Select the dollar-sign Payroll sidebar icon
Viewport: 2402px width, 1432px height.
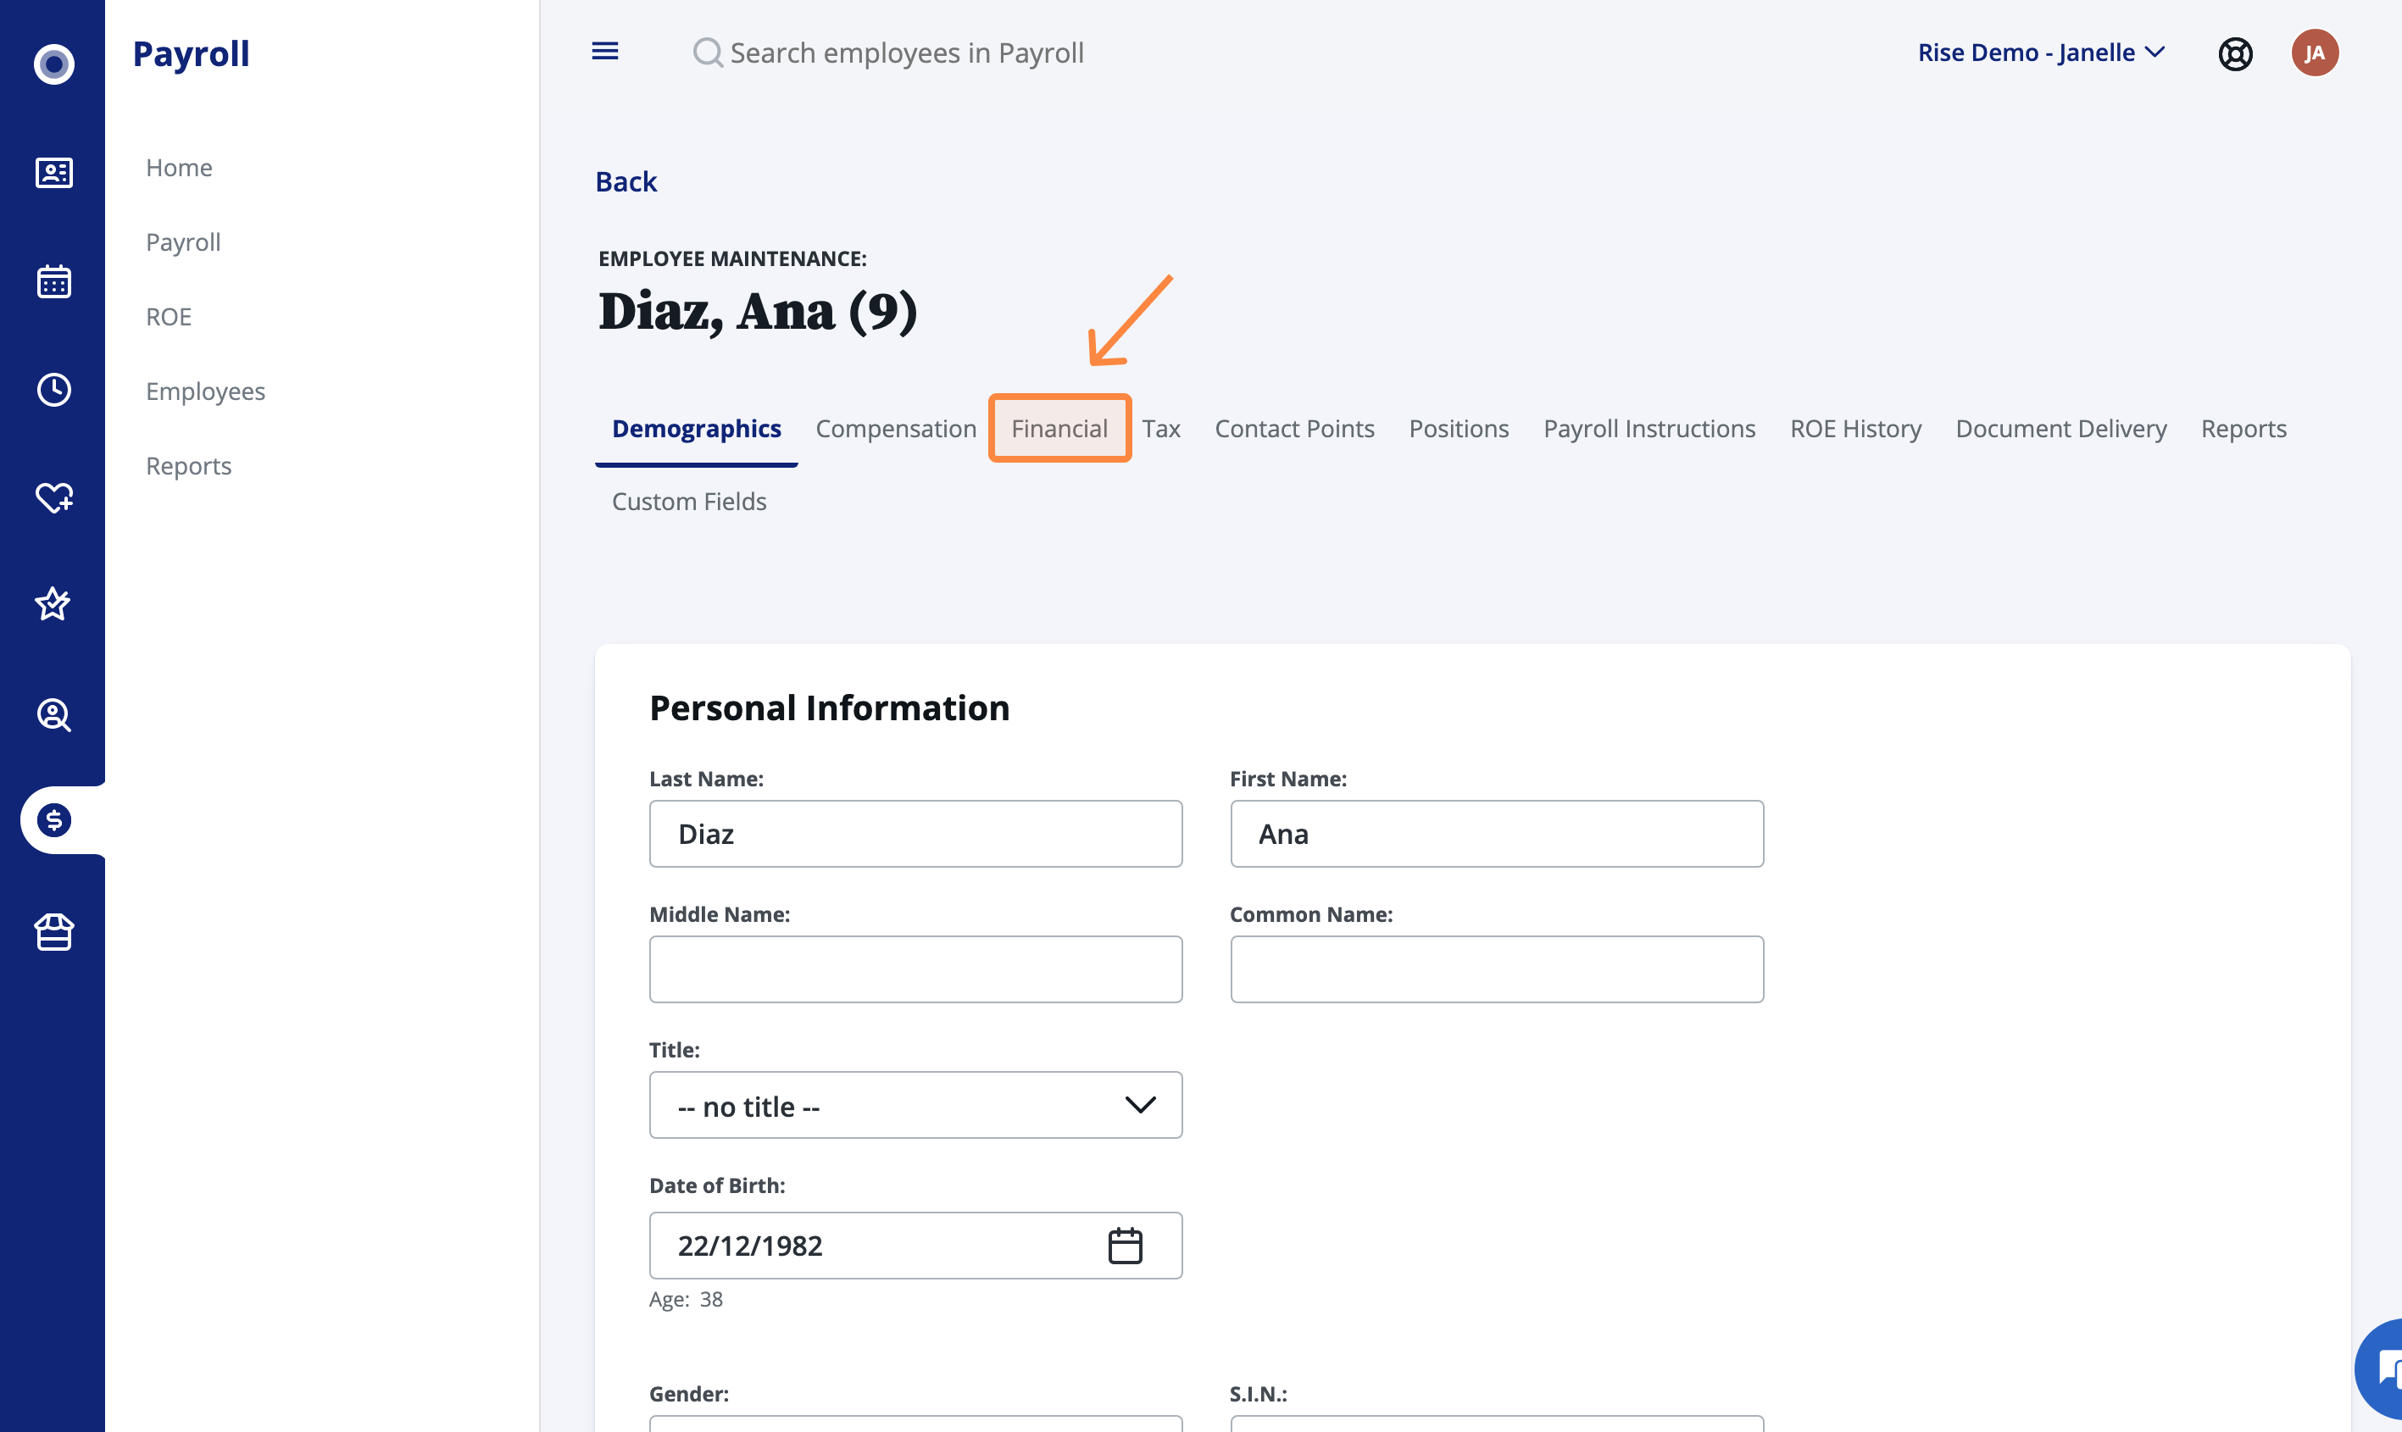tap(54, 820)
